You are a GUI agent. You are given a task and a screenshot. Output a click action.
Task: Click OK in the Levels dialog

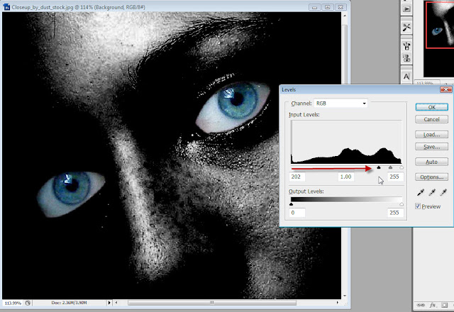pyautogui.click(x=432, y=107)
